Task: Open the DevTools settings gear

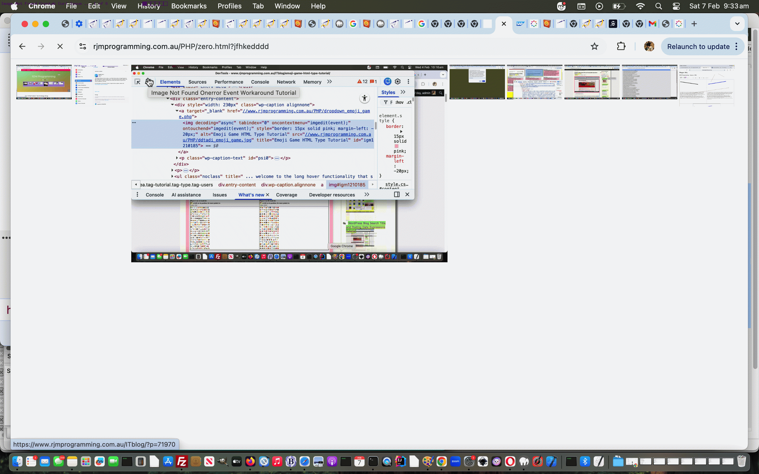Action: pos(398,81)
